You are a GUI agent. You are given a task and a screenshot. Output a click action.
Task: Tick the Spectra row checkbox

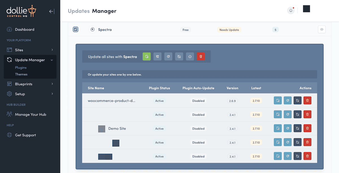pos(75,29)
